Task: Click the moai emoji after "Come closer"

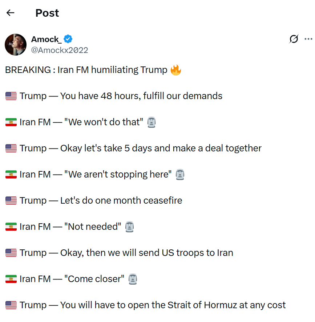Action: coord(133,279)
